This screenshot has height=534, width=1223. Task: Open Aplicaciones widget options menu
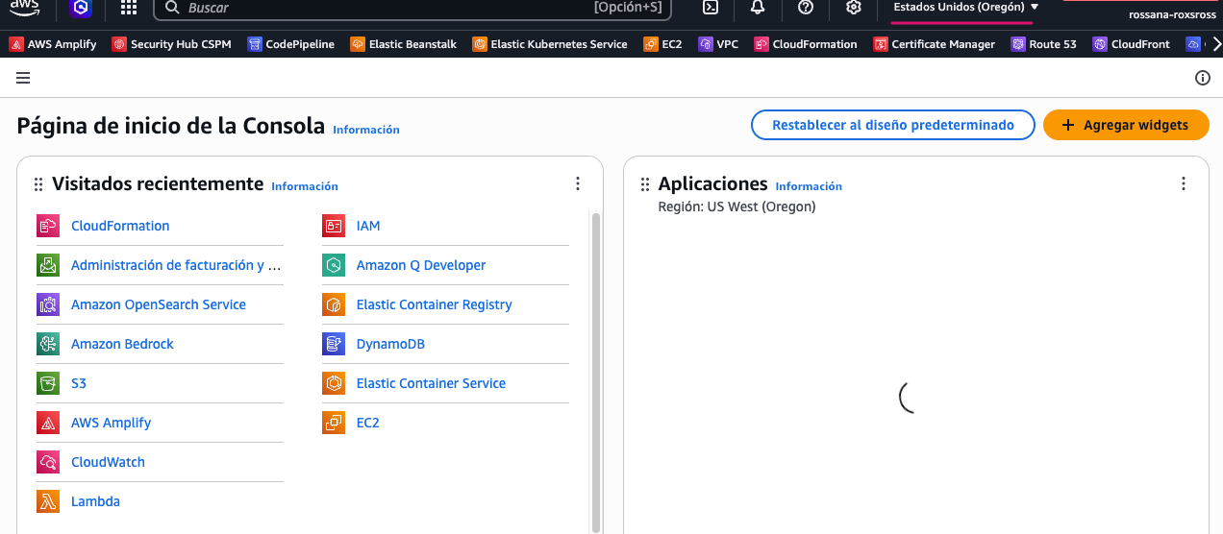[x=1184, y=183]
